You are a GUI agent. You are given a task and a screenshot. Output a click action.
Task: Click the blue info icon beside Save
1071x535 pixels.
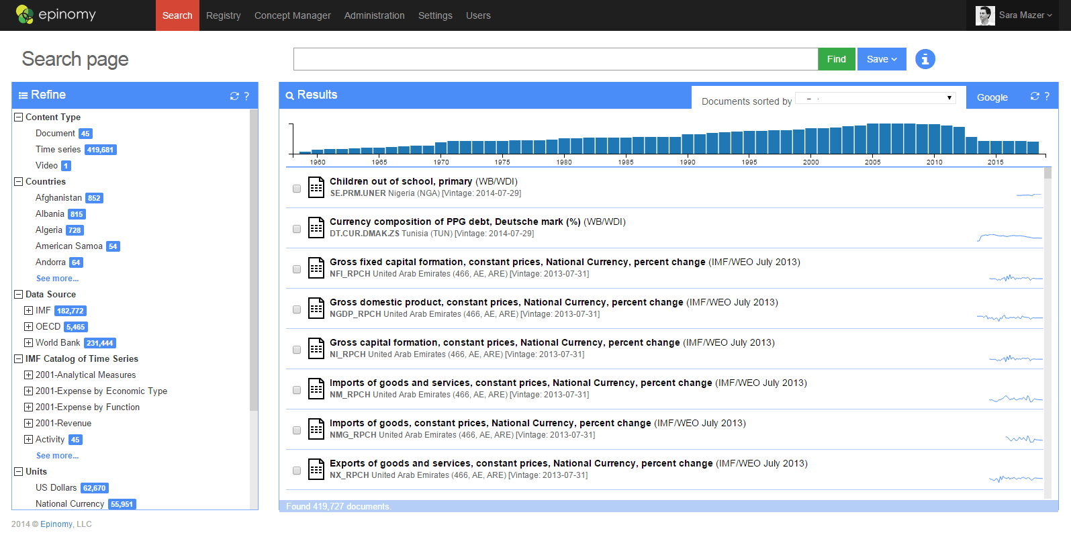pyautogui.click(x=925, y=59)
